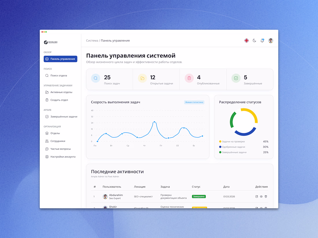The image size is (318, 238).
Task: Delete Abdurahim's row with trash icon
Action: (x=266, y=196)
